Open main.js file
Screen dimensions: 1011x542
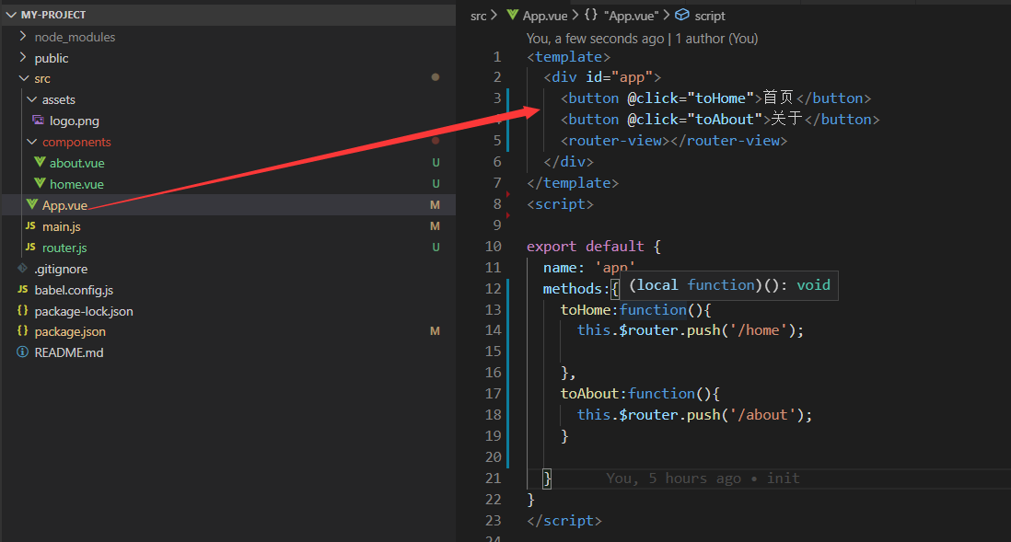pyautogui.click(x=62, y=227)
